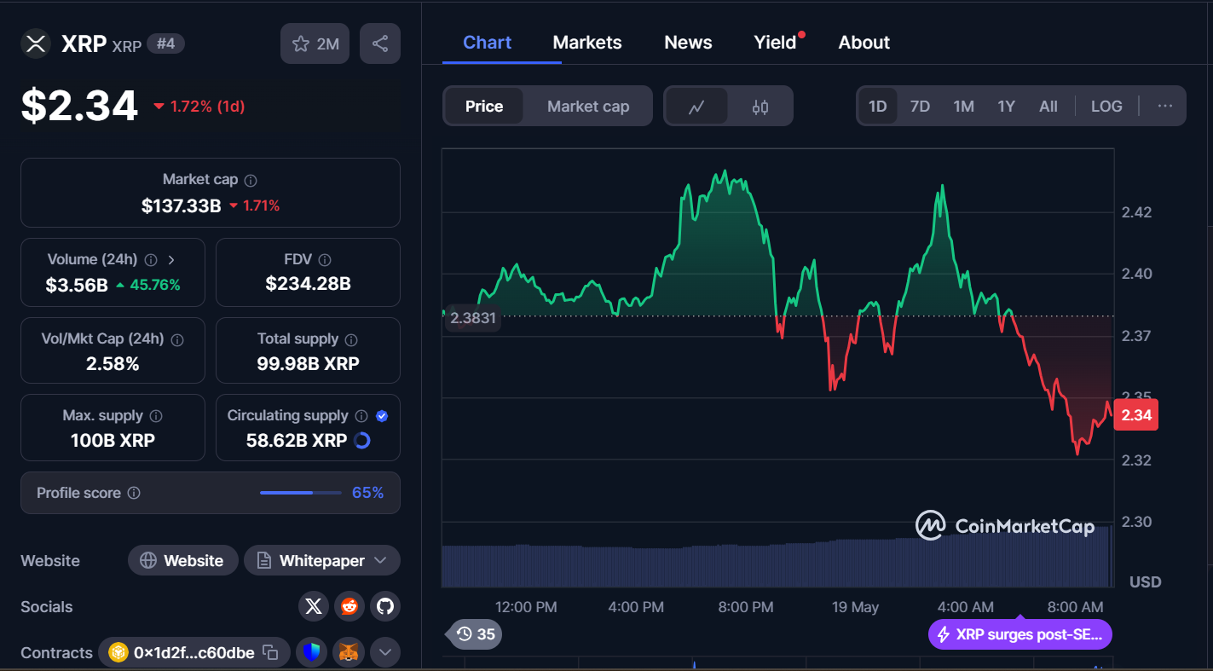Select Market cap chart mode
This screenshot has width=1213, height=671.
[588, 107]
